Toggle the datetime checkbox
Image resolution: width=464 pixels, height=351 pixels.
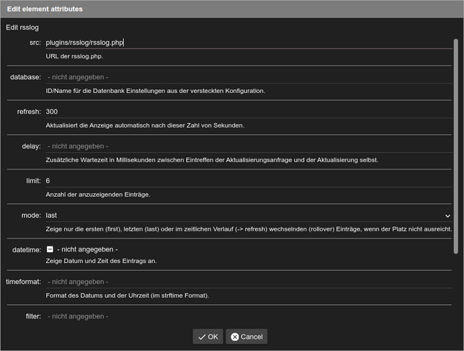click(50, 249)
